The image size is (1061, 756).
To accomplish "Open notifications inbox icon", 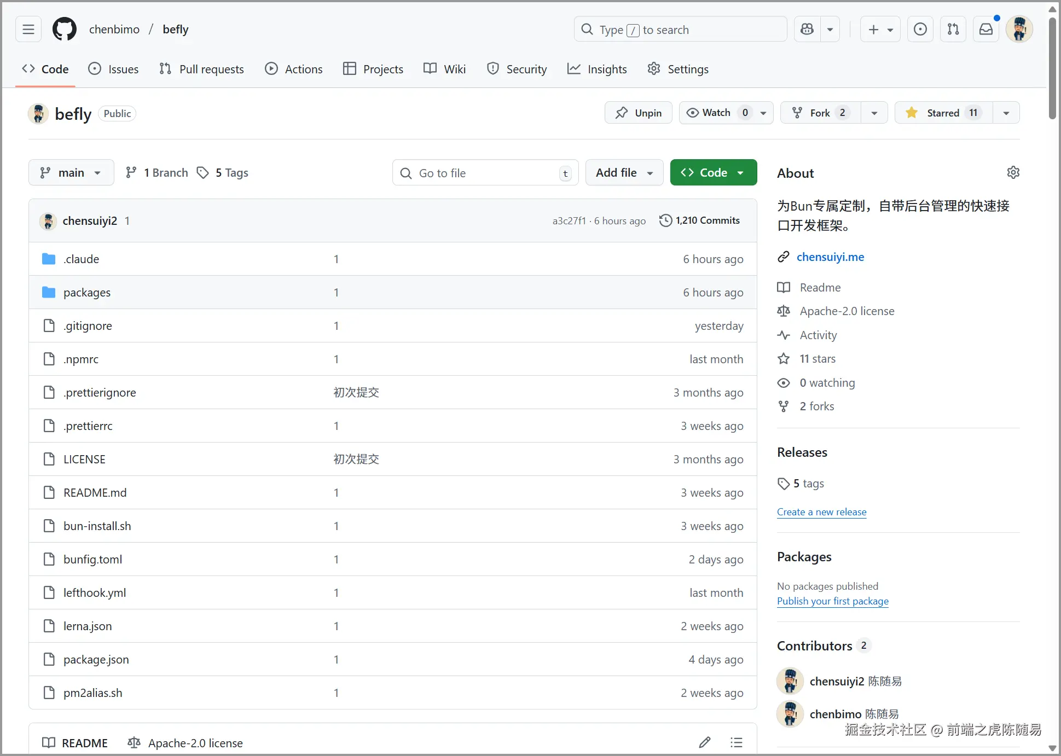I will tap(986, 29).
